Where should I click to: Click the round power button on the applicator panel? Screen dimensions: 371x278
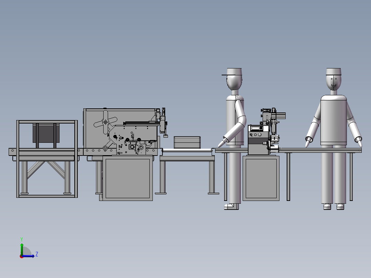pyautogui.click(x=260, y=135)
